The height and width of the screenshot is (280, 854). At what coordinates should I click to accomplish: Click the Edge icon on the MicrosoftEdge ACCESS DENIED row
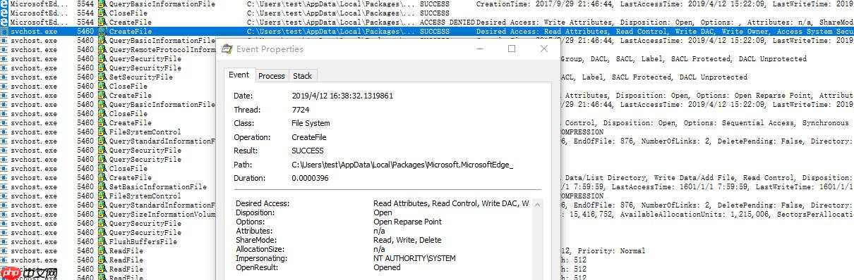pyautogui.click(x=4, y=23)
